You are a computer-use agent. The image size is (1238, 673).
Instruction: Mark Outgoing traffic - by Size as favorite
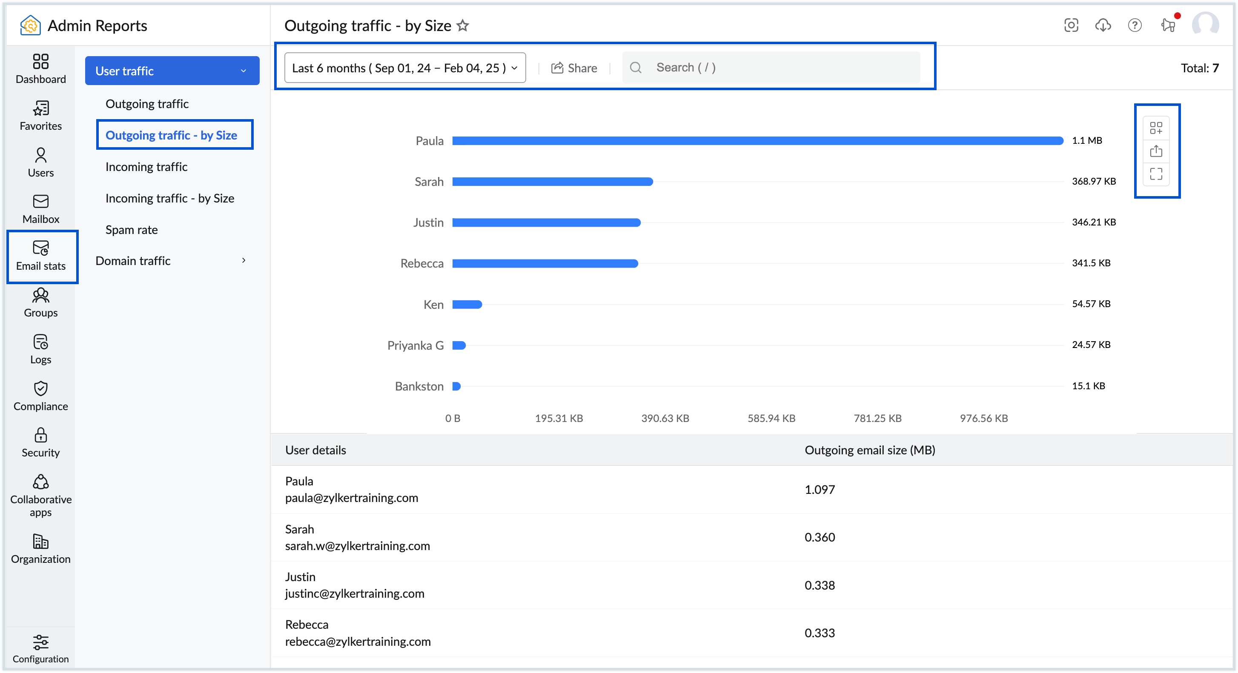463,26
